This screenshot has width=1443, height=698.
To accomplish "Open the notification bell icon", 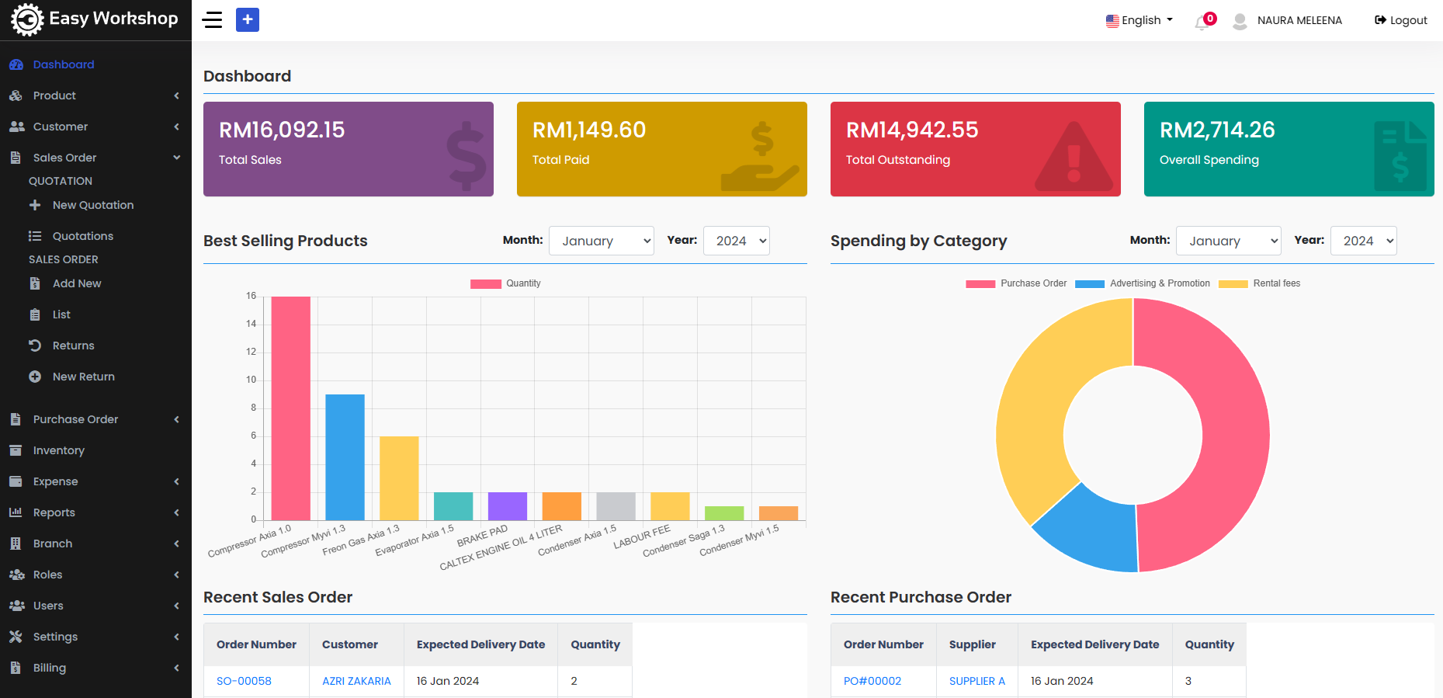I will point(1202,22).
